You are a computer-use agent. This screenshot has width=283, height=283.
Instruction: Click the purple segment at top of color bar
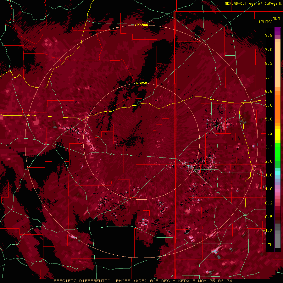(x=278, y=31)
